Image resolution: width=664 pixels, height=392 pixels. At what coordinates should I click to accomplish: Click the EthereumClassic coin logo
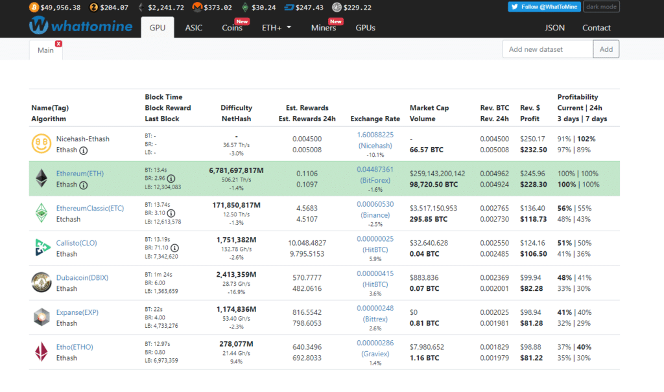click(41, 213)
